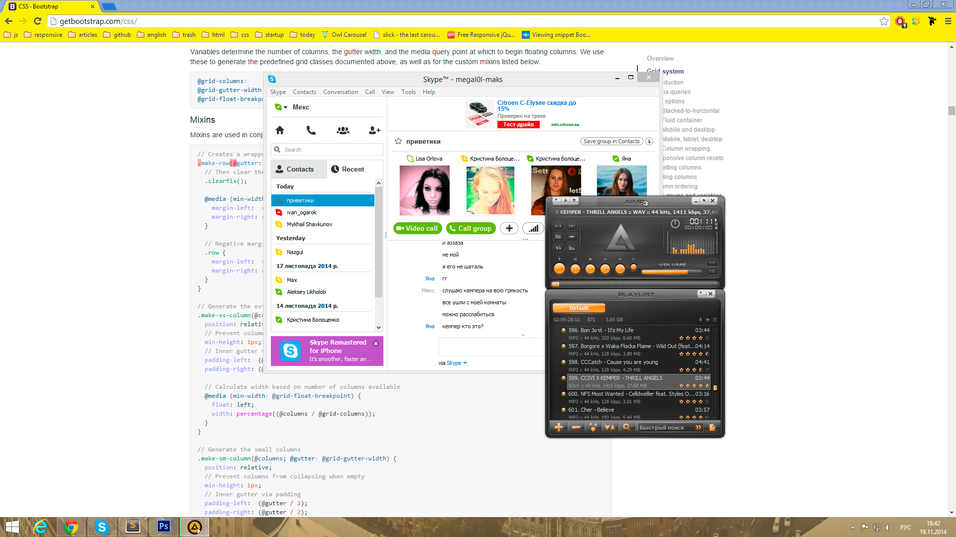Open AIMP main menu arrow button
Viewport: 956px width, 537px height.
pos(556,201)
